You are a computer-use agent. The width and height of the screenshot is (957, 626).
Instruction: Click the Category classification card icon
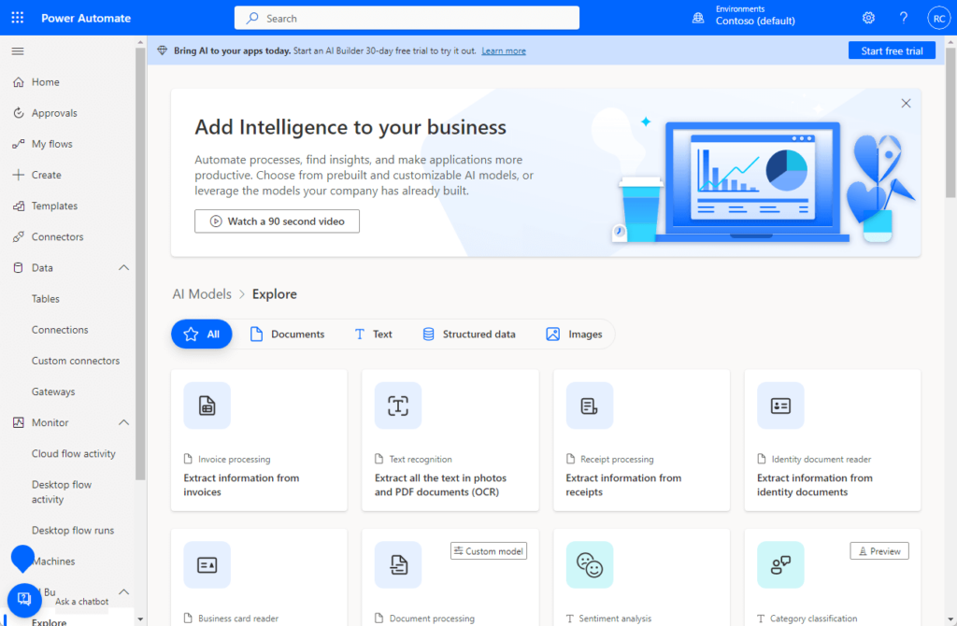pyautogui.click(x=780, y=565)
